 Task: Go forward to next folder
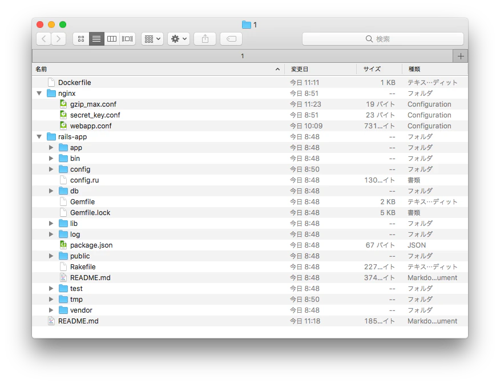pyautogui.click(x=58, y=39)
